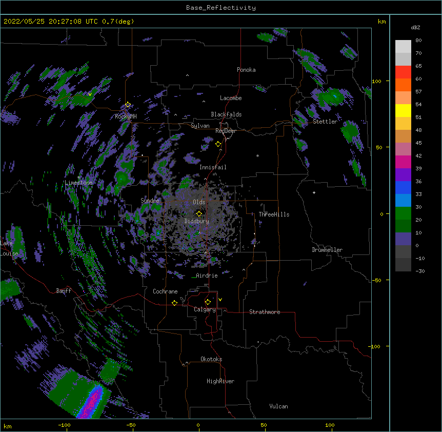Click the Drumheller city label
442x432 pixels.
click(327, 250)
